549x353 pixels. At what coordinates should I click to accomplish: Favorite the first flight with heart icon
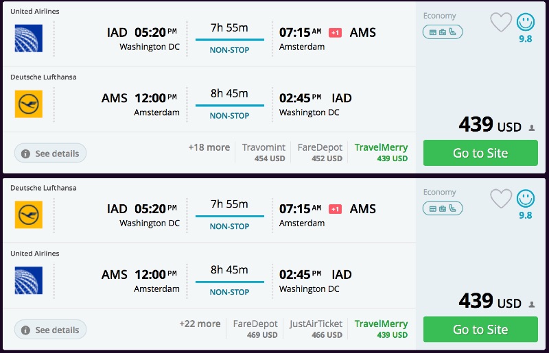(x=501, y=22)
